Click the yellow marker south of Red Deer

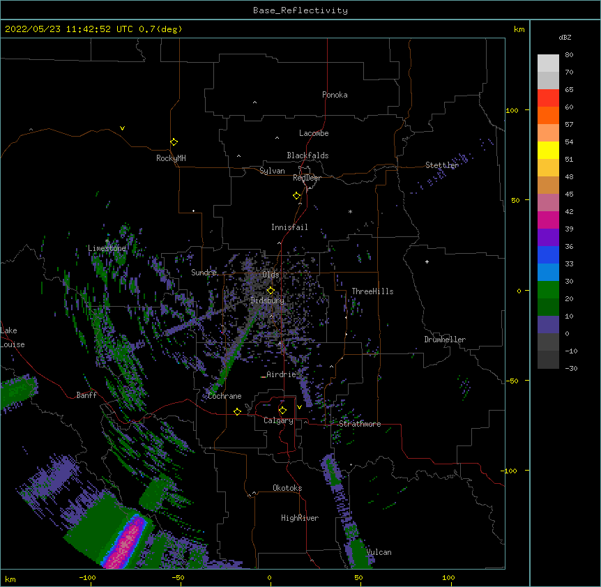[x=296, y=196]
